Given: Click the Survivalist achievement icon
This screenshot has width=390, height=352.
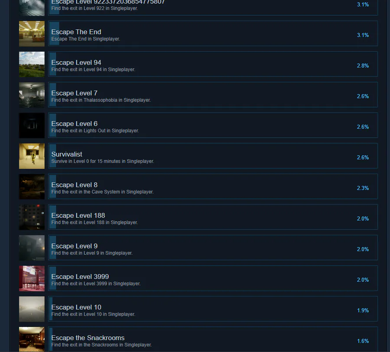Looking at the screenshot, I should [x=32, y=156].
